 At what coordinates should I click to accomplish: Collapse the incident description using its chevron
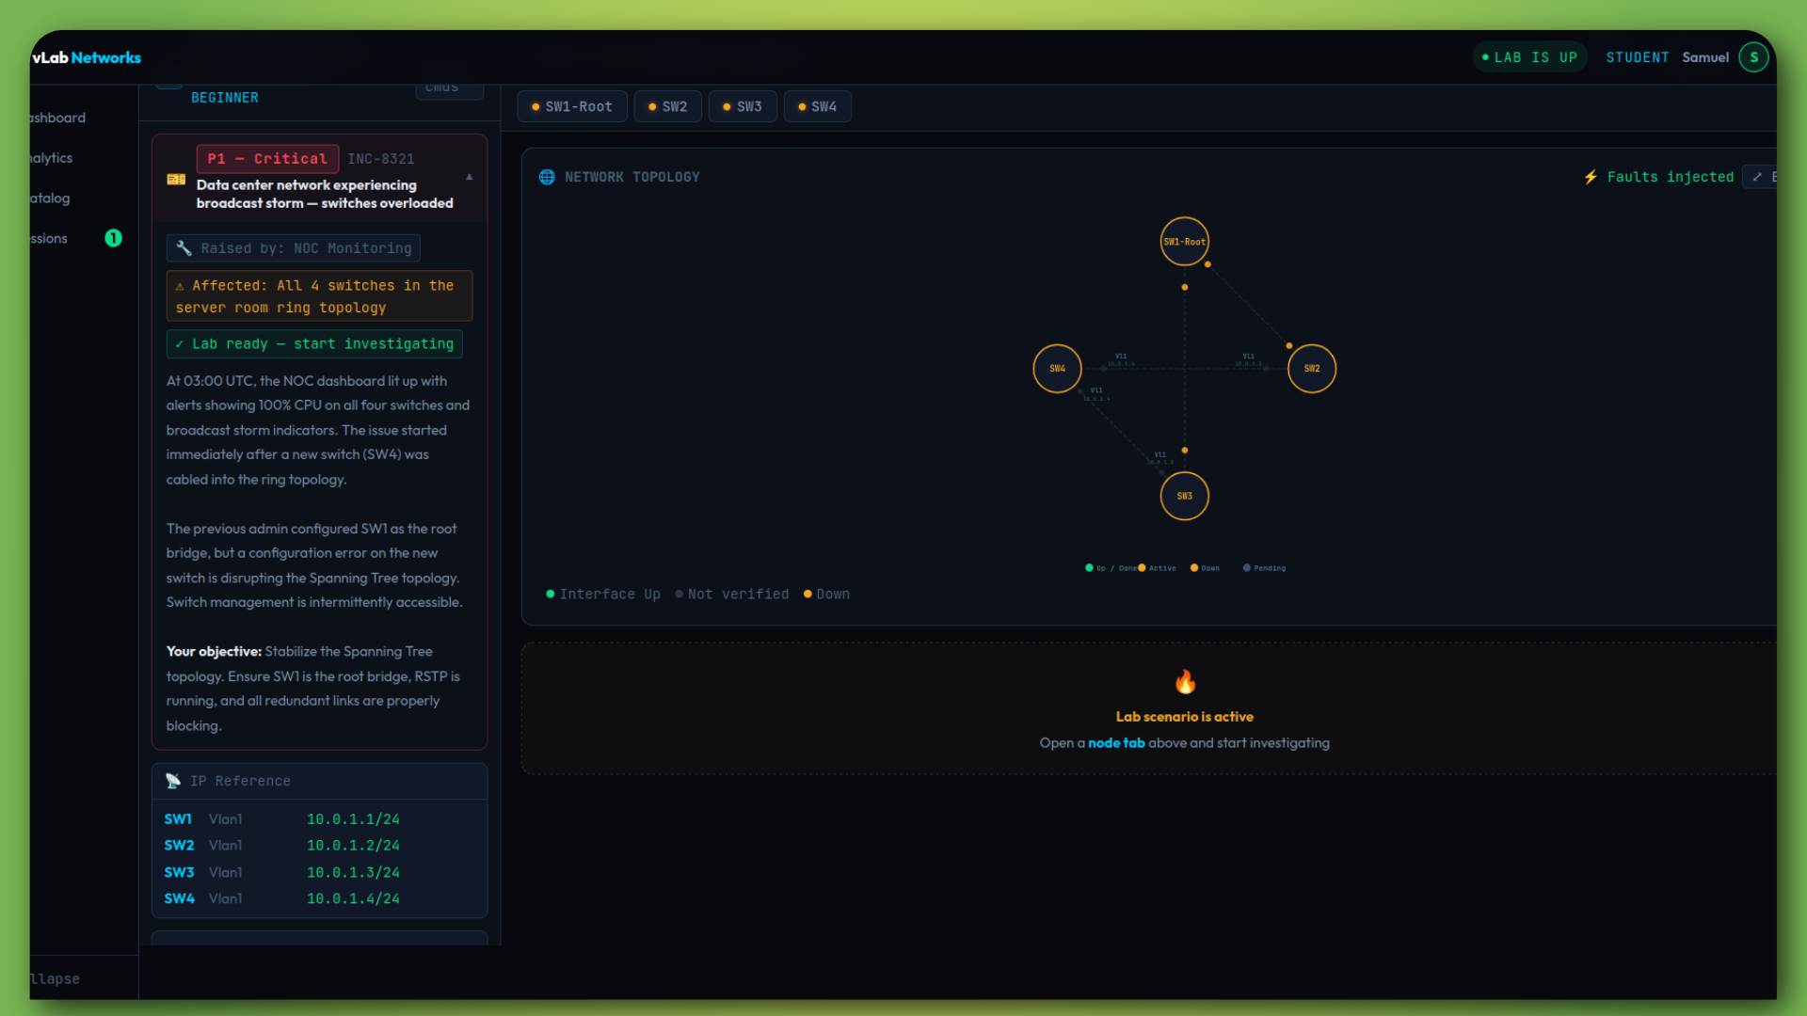point(469,176)
